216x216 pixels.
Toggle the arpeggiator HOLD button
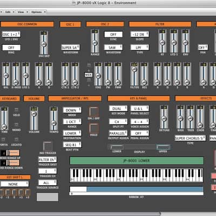[94, 128]
